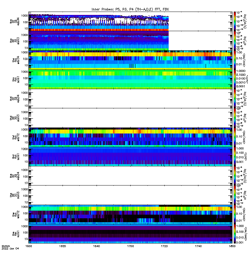Image resolution: width=248 pixels, height=265 pixels.
Task: Click the the fbk edc12 spectrogram panel
Action: (x=130, y=214)
